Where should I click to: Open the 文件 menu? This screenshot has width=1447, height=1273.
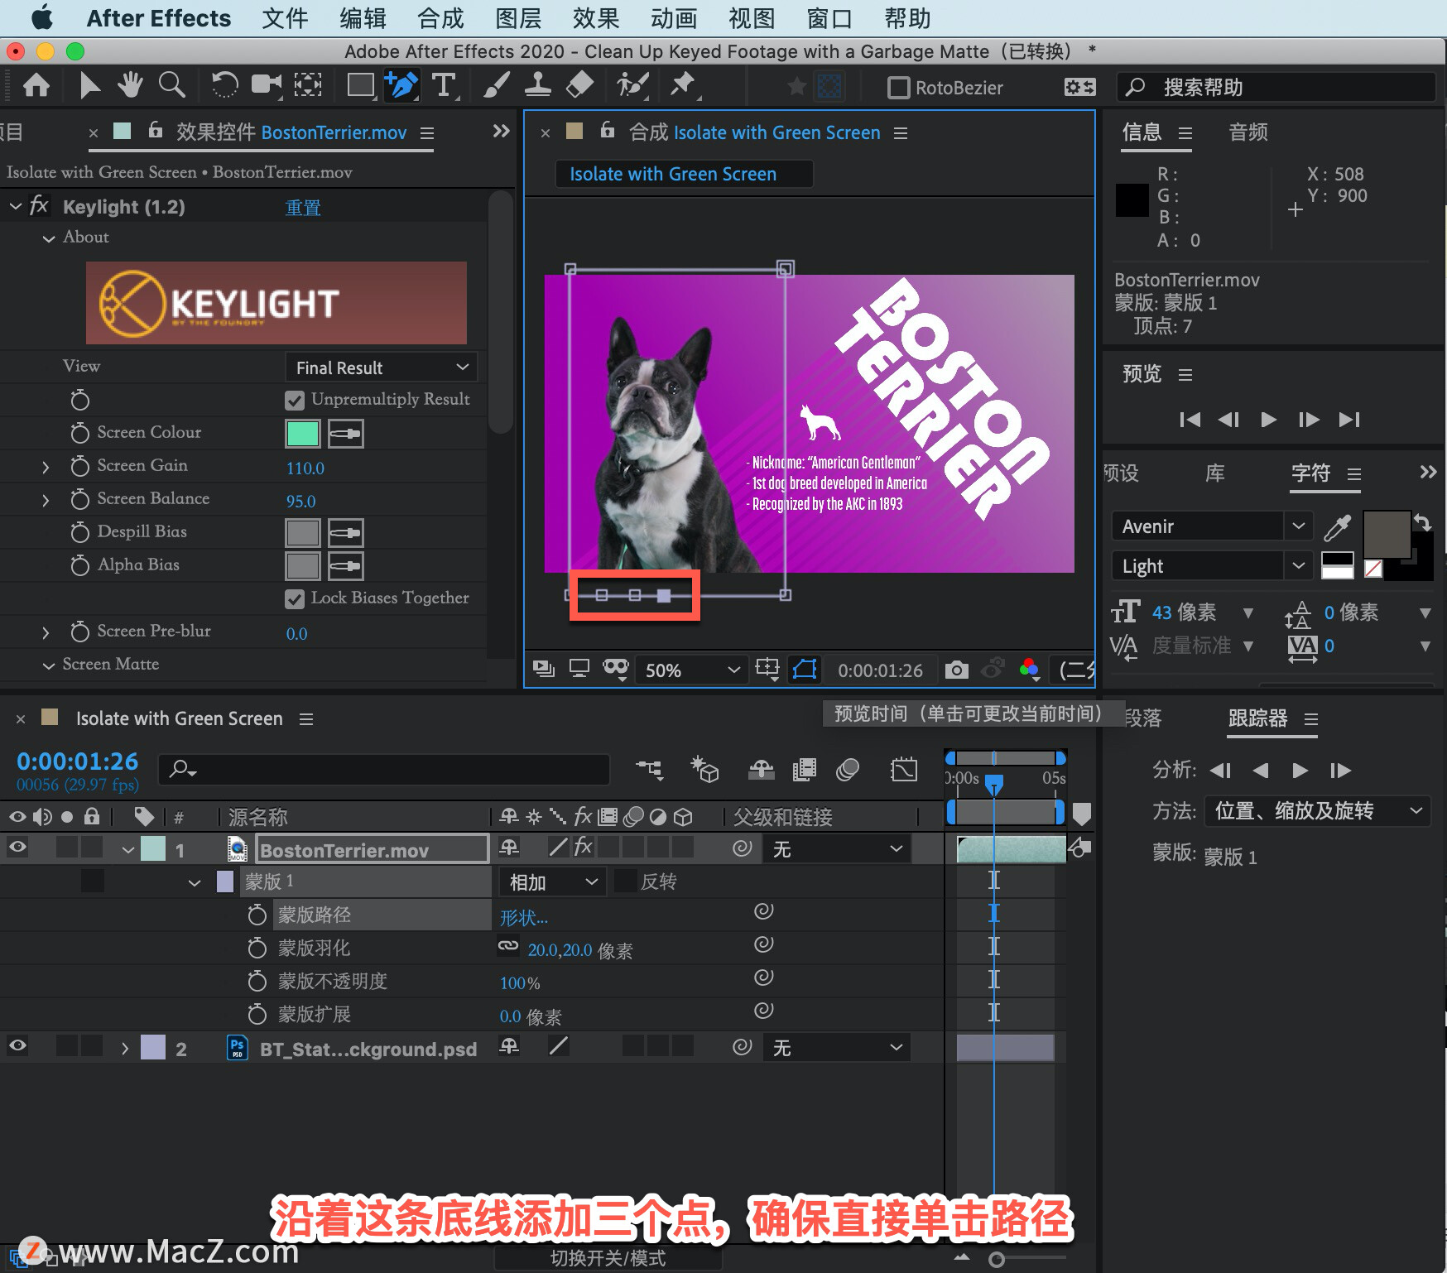pos(284,18)
